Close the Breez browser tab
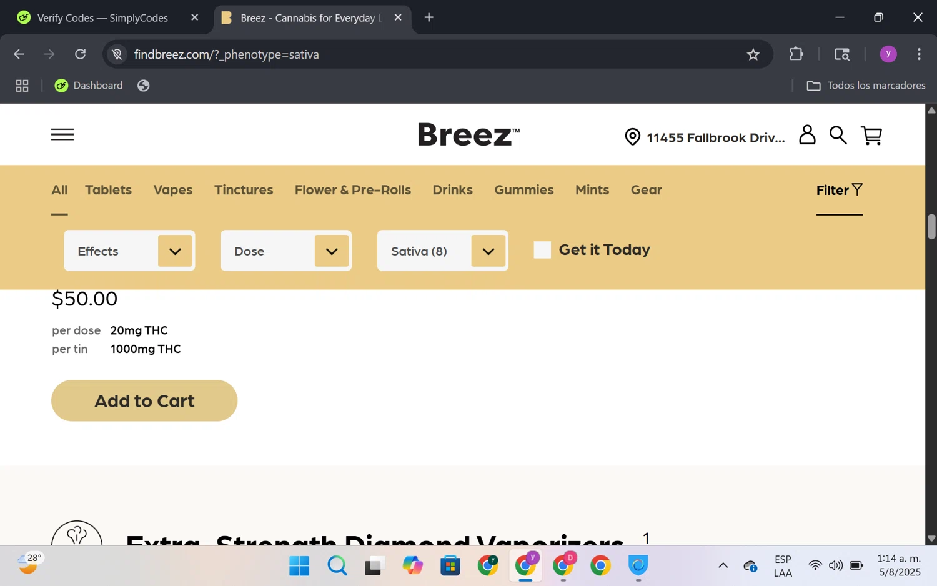Image resolution: width=937 pixels, height=586 pixels. coord(398,17)
